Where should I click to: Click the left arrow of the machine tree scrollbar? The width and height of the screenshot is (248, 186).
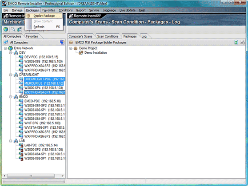click(4, 176)
